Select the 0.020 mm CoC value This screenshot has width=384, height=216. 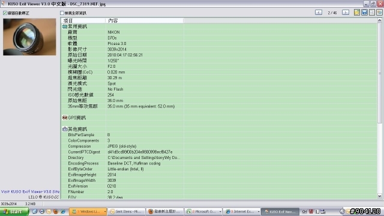click(116, 72)
